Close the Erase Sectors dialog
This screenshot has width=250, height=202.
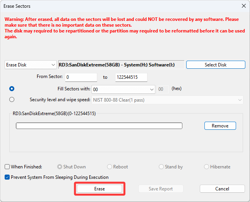243,6
